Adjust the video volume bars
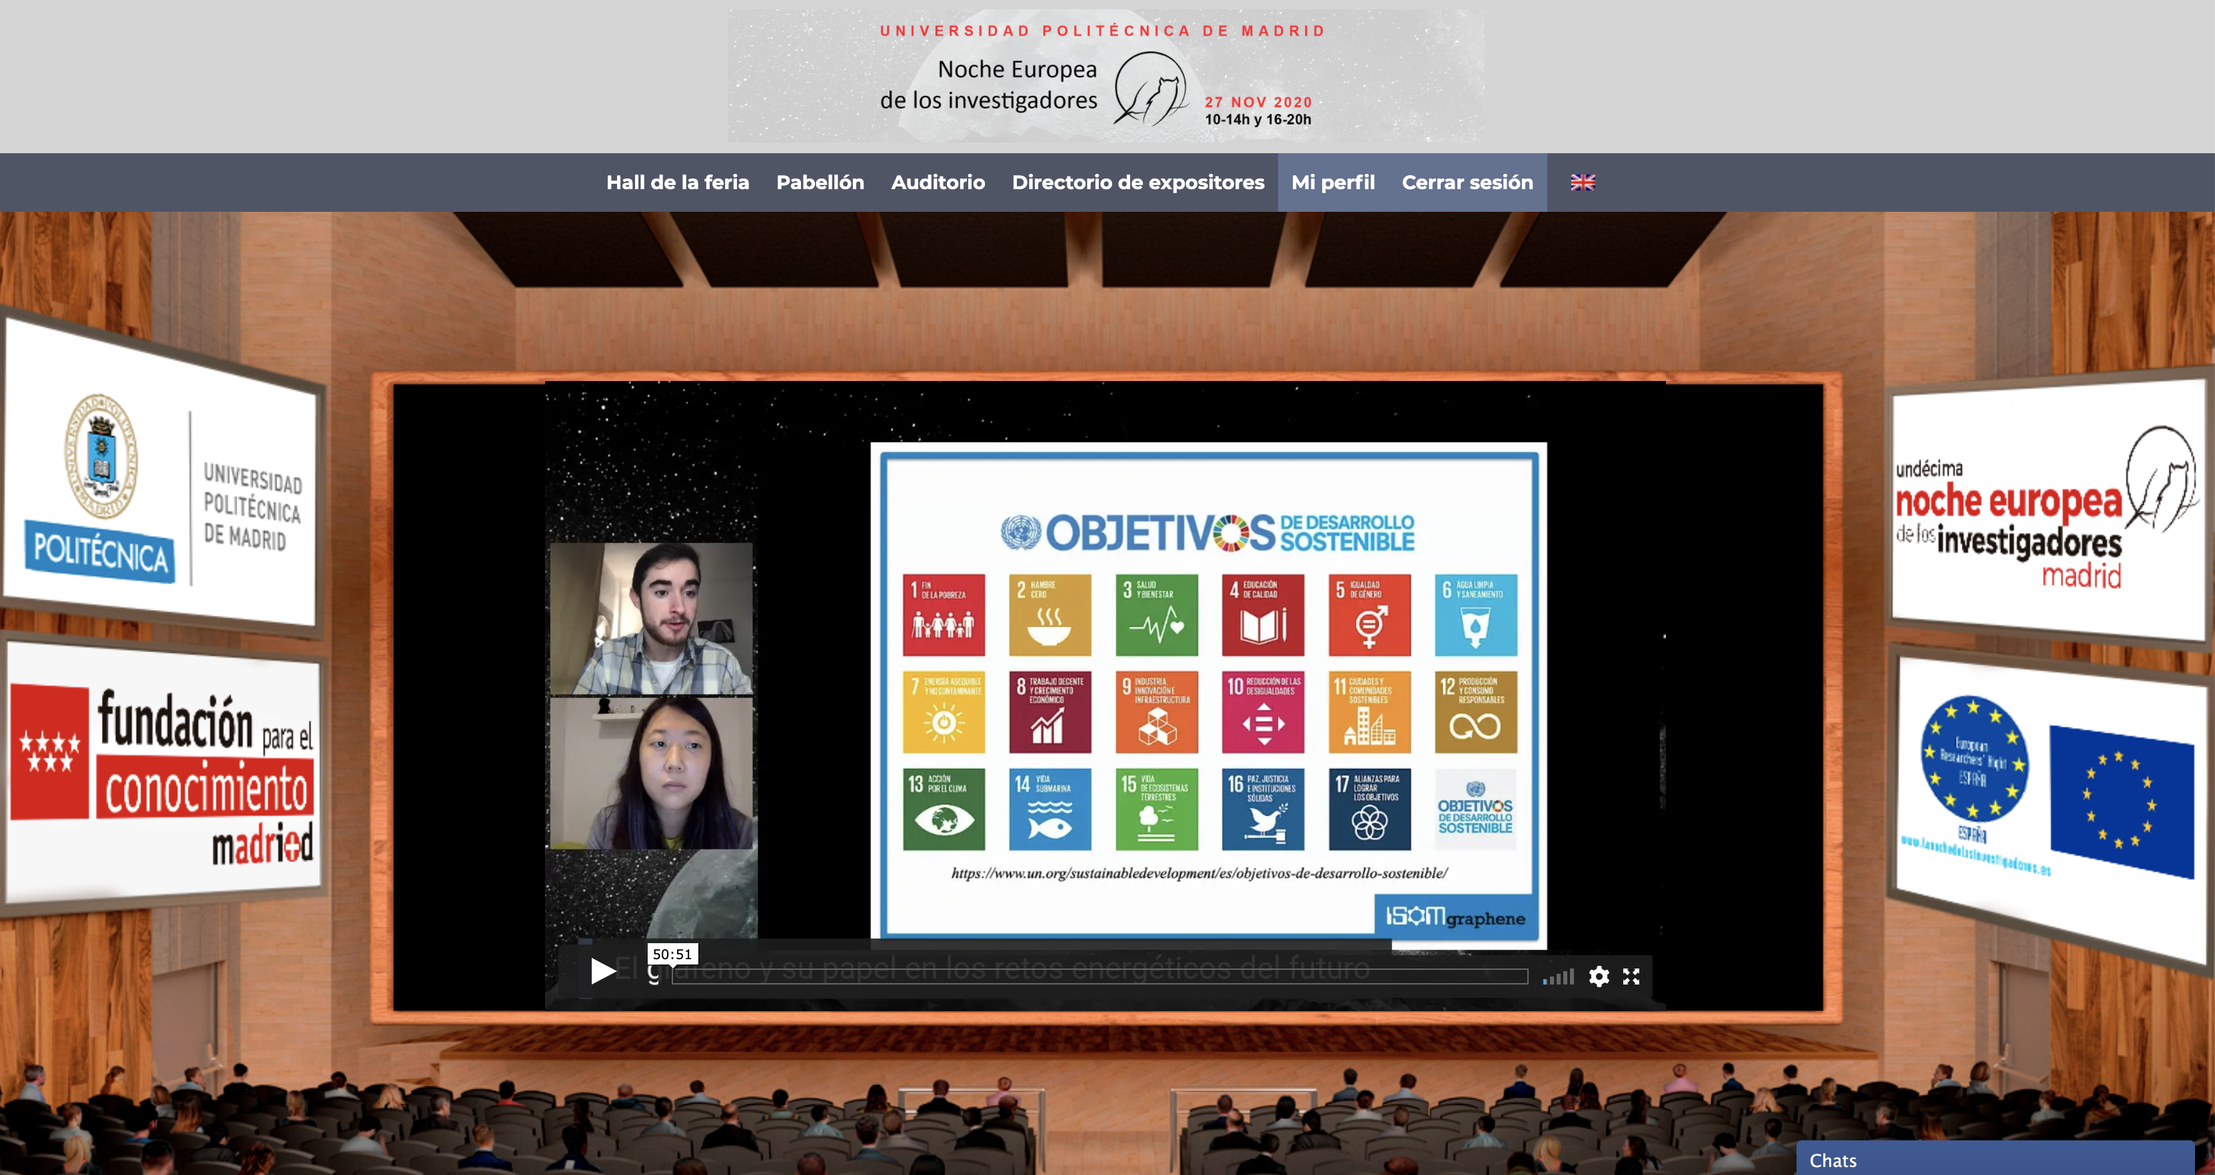 pyautogui.click(x=1558, y=977)
